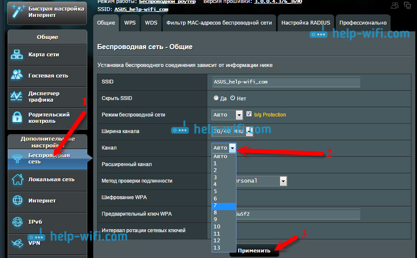417x258 pixels.
Task: Click the SSID text field
Action: pyautogui.click(x=286, y=82)
